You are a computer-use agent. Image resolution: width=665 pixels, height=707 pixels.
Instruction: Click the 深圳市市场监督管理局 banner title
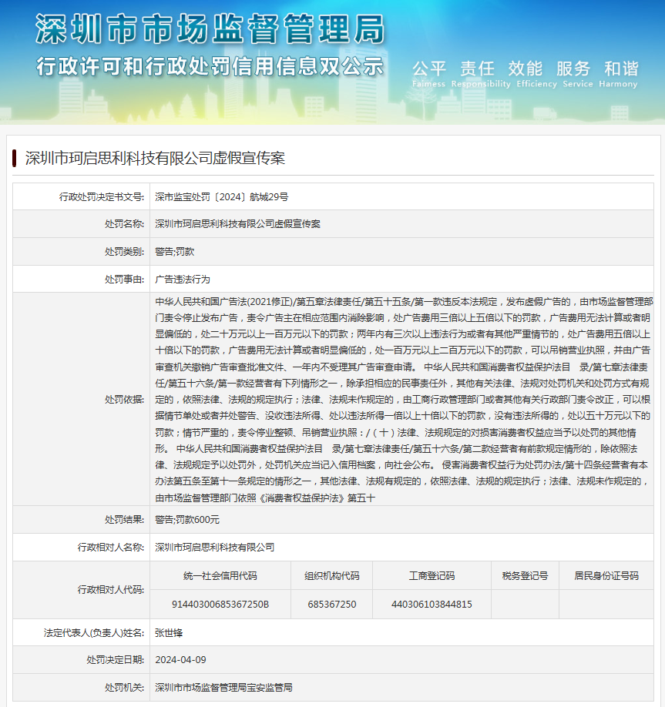[210, 30]
